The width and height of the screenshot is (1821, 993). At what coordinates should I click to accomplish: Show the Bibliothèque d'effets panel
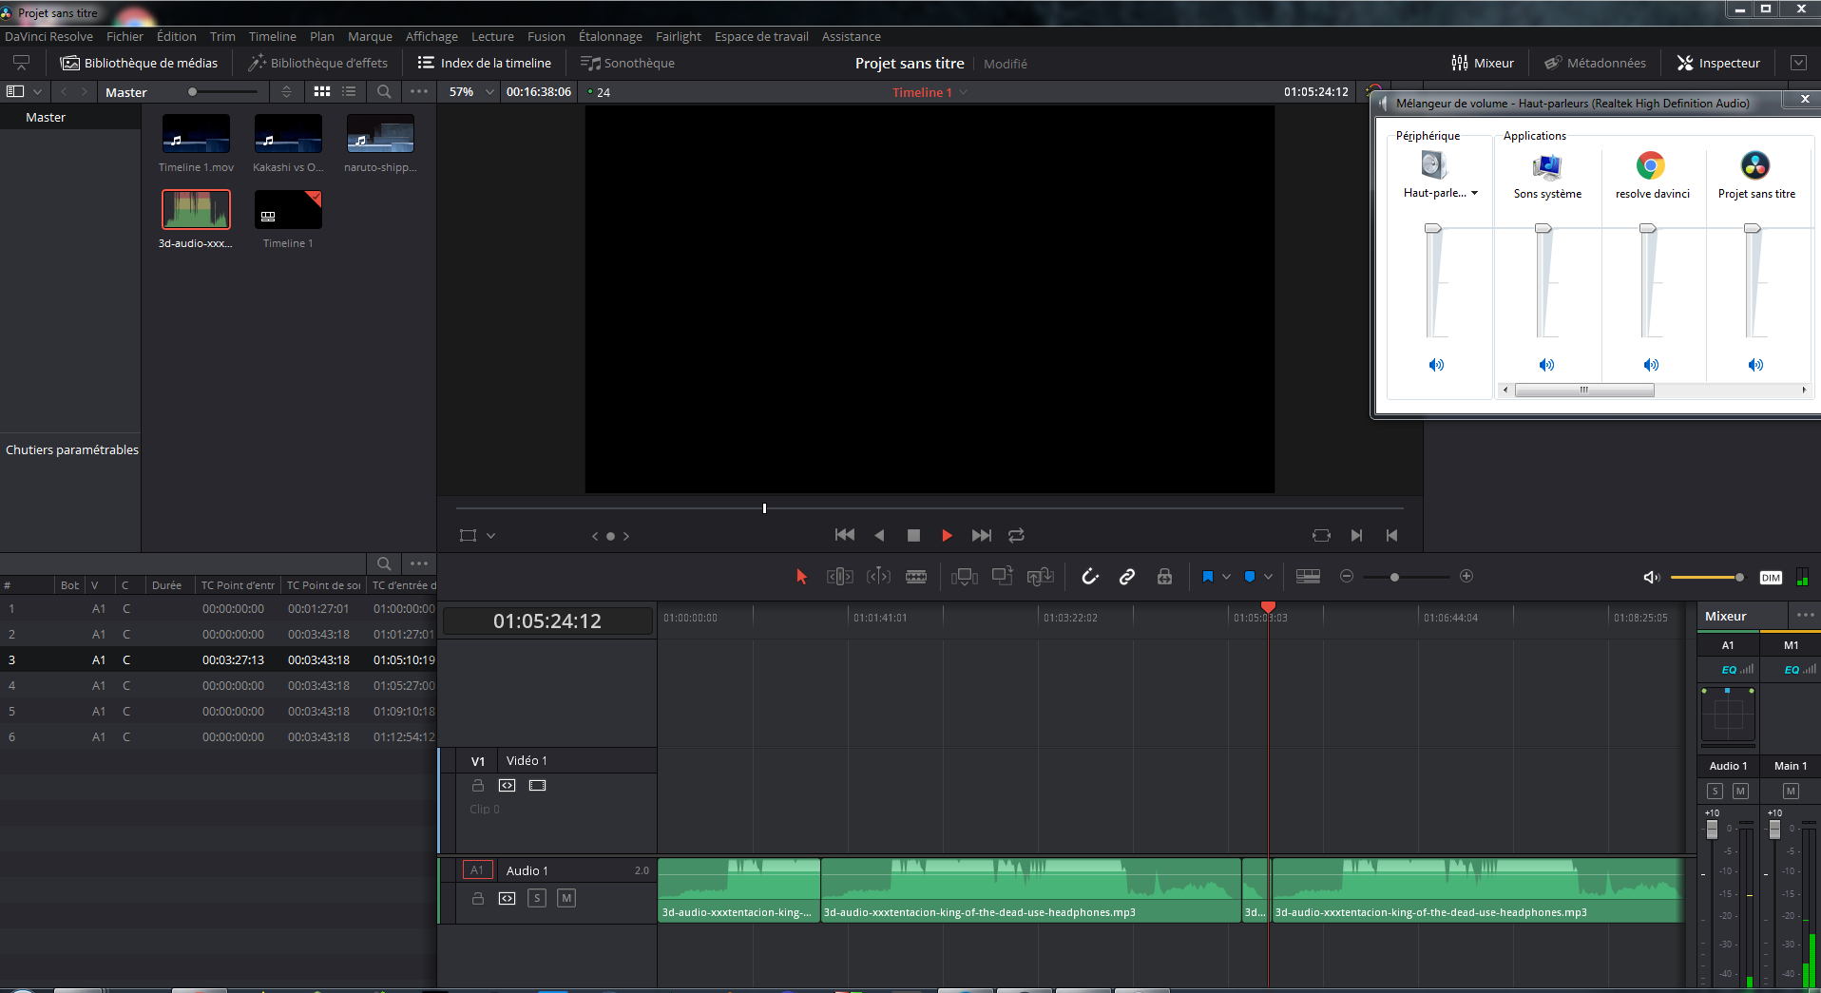pos(318,63)
